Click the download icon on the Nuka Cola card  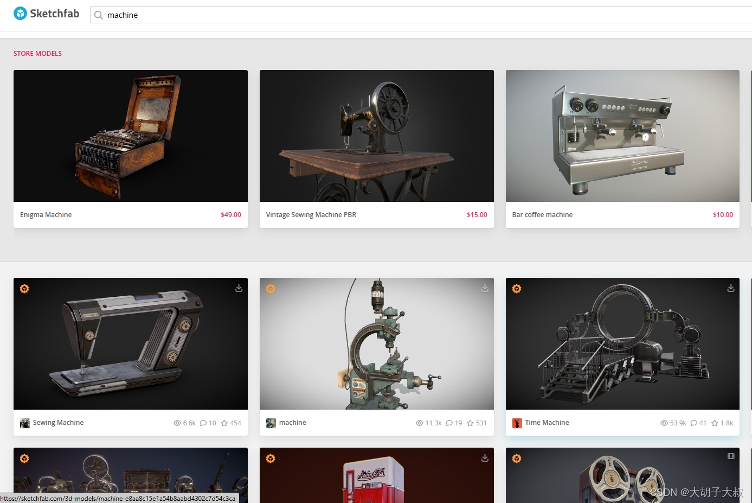(x=485, y=458)
